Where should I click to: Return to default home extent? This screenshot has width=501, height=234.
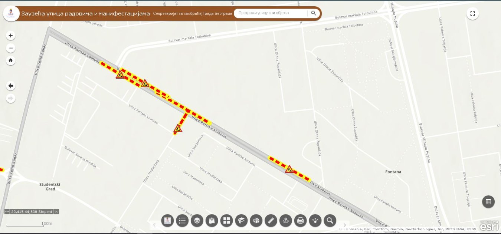[11, 60]
